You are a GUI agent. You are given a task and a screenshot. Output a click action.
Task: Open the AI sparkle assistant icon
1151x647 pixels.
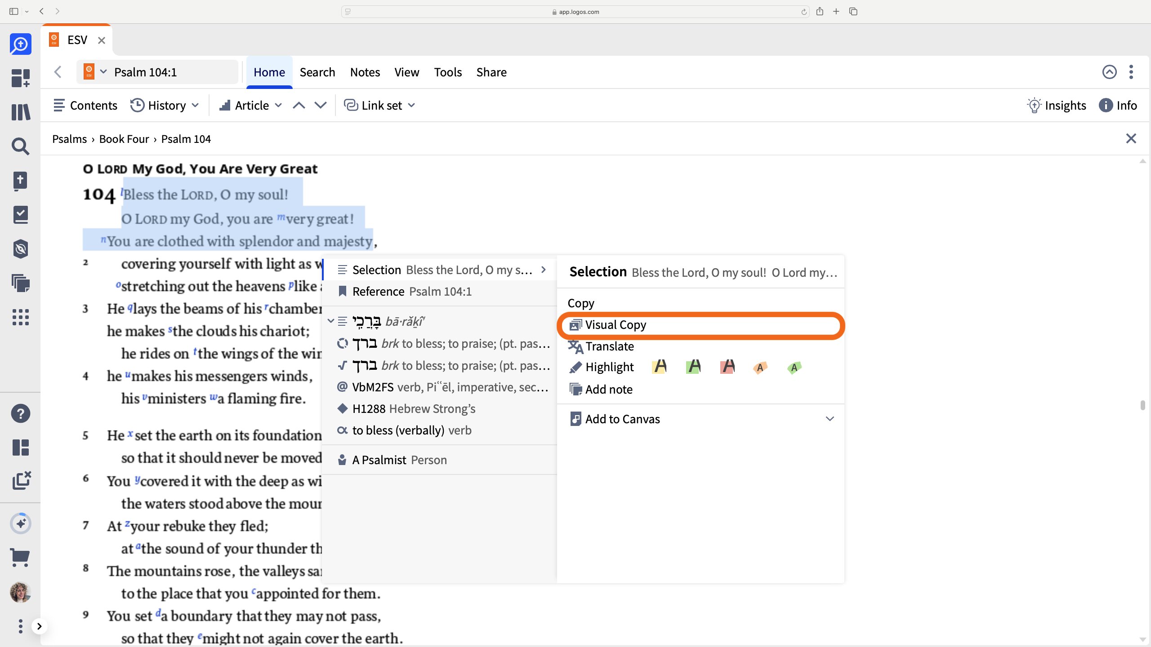[x=21, y=523]
